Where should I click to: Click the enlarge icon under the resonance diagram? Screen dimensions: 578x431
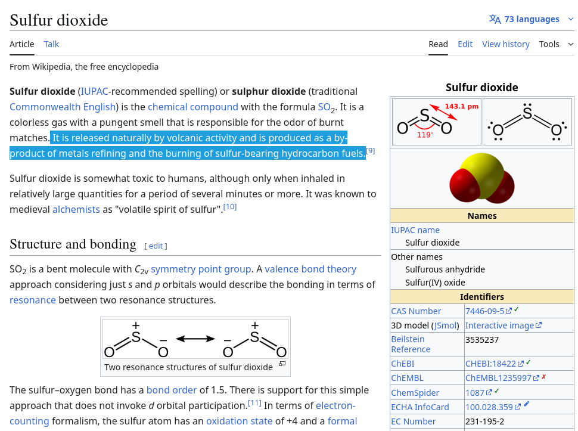pos(282,364)
